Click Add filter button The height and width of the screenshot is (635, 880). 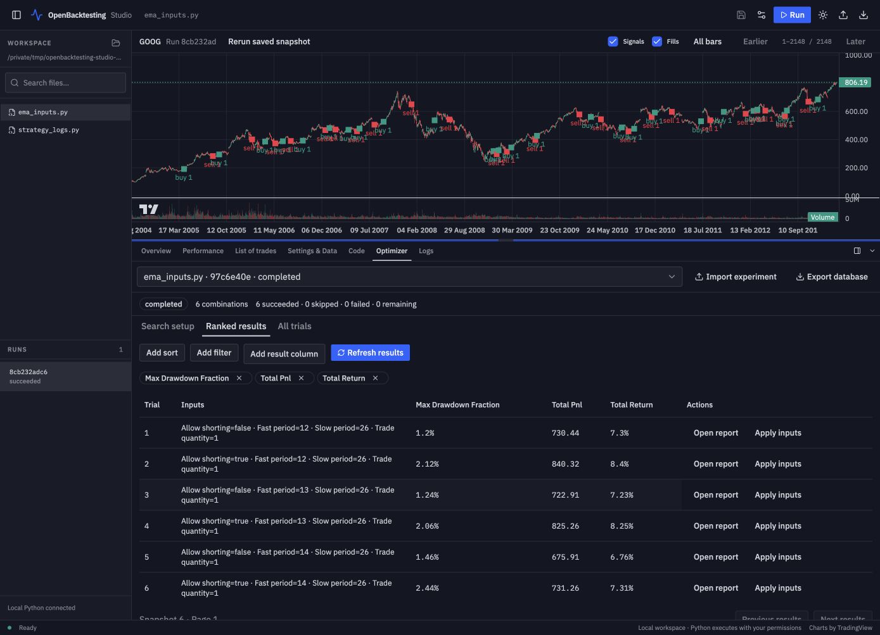point(214,353)
